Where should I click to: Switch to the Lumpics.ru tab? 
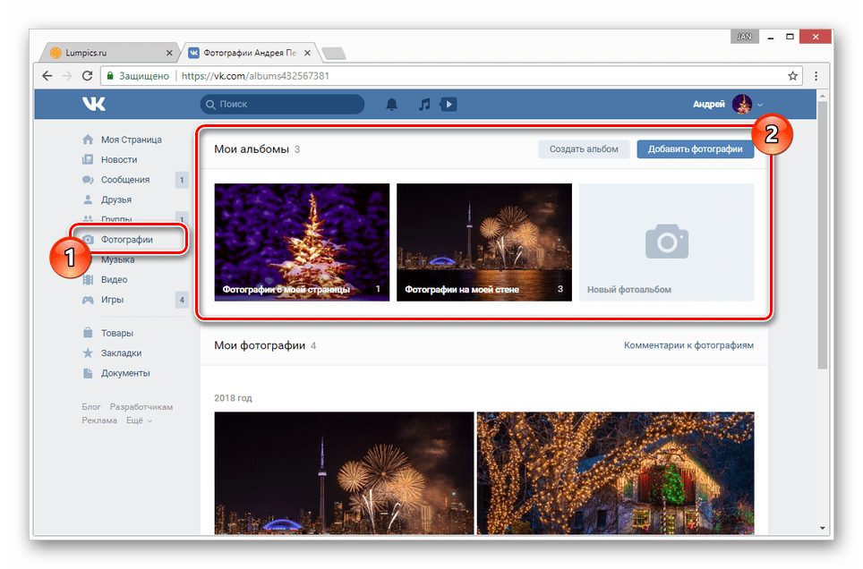(x=109, y=53)
